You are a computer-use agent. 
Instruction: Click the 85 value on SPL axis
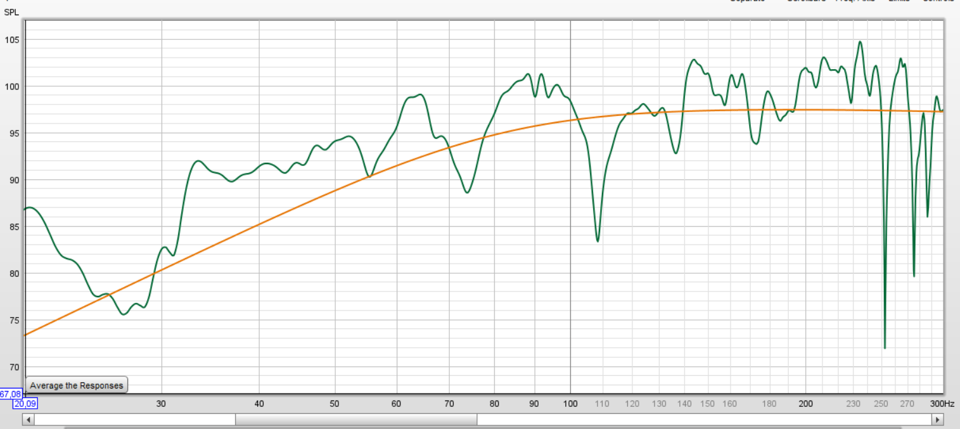tap(15, 227)
